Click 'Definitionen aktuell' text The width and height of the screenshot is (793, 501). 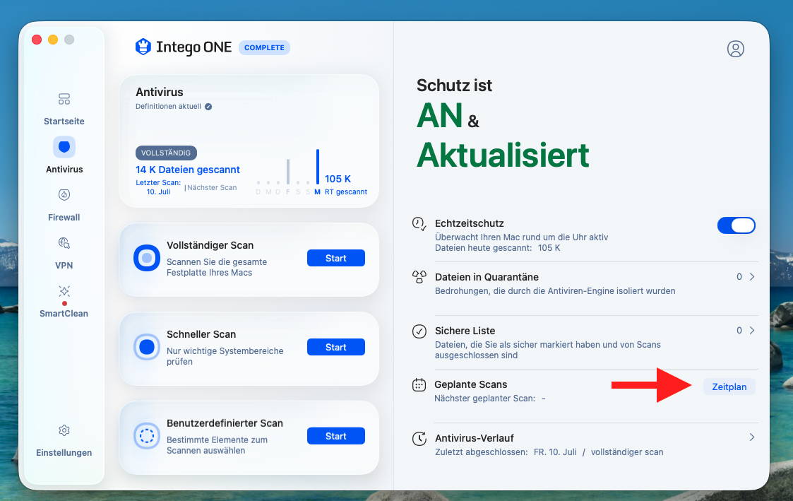tap(168, 107)
